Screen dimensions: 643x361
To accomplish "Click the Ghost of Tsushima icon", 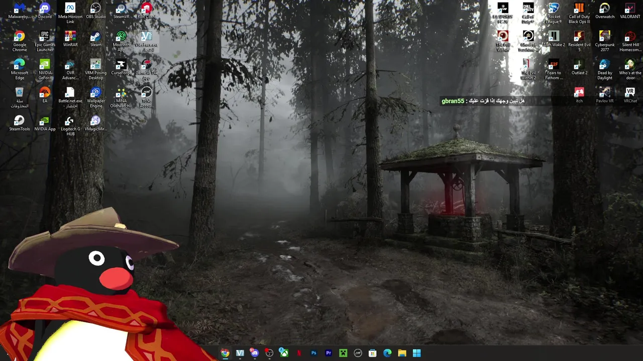I will (x=528, y=41).
